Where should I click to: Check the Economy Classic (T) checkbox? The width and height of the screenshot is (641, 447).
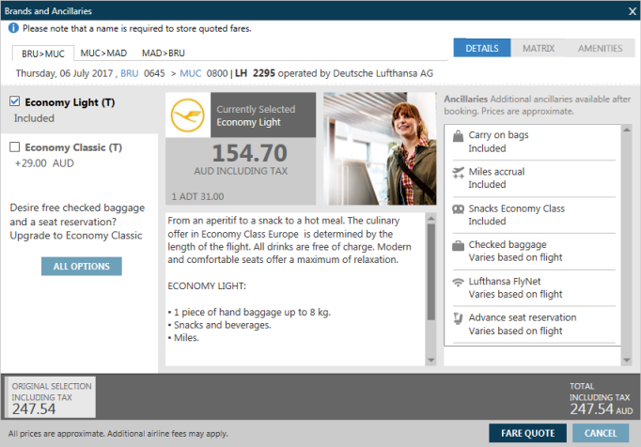coord(15,147)
